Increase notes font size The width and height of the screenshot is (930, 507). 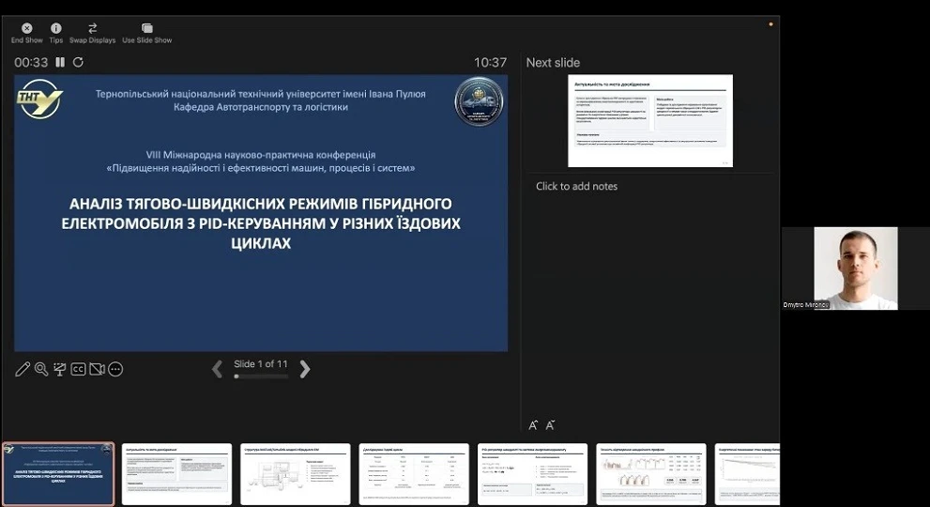pos(534,425)
